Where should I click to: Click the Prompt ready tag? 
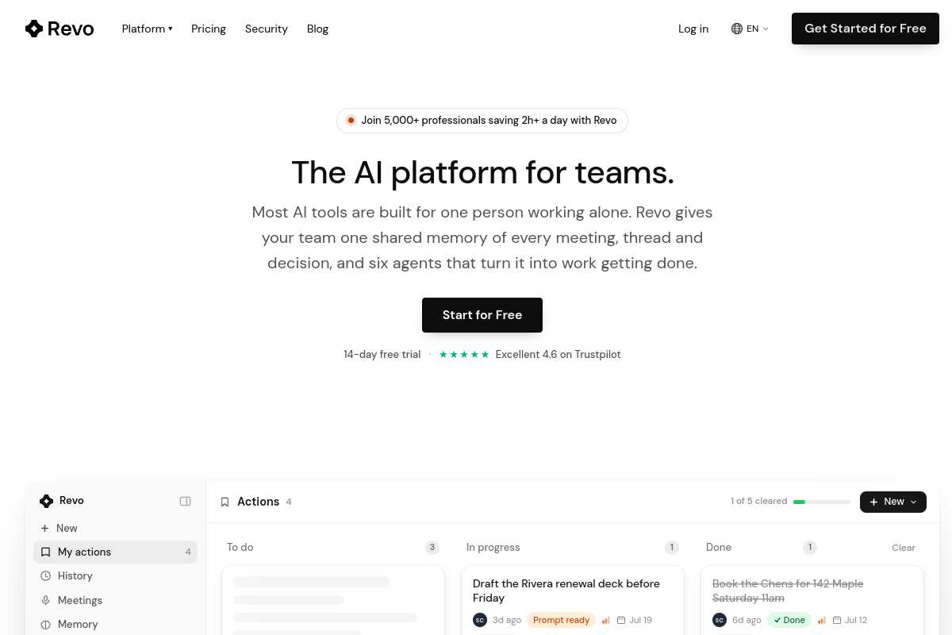pos(561,620)
